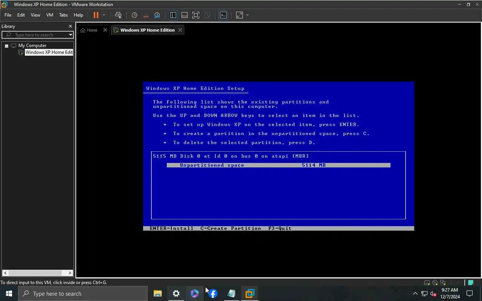Open the Library search dropdown arrow
The height and width of the screenshot is (301, 482).
(70, 35)
